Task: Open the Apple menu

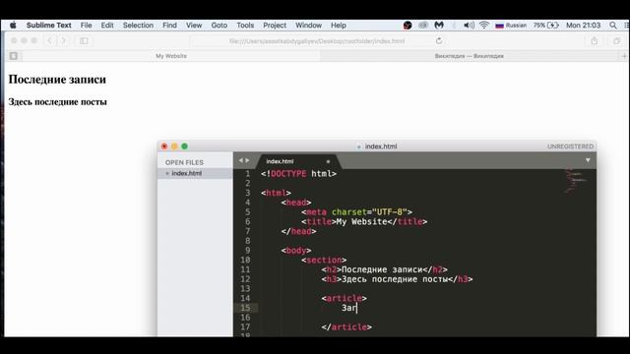Action: 13,25
